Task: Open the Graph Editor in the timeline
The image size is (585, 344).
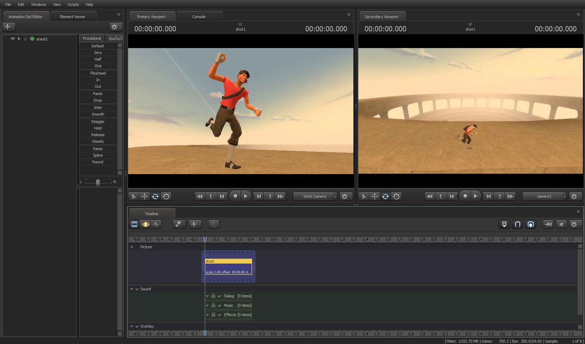Action: pyautogui.click(x=156, y=224)
